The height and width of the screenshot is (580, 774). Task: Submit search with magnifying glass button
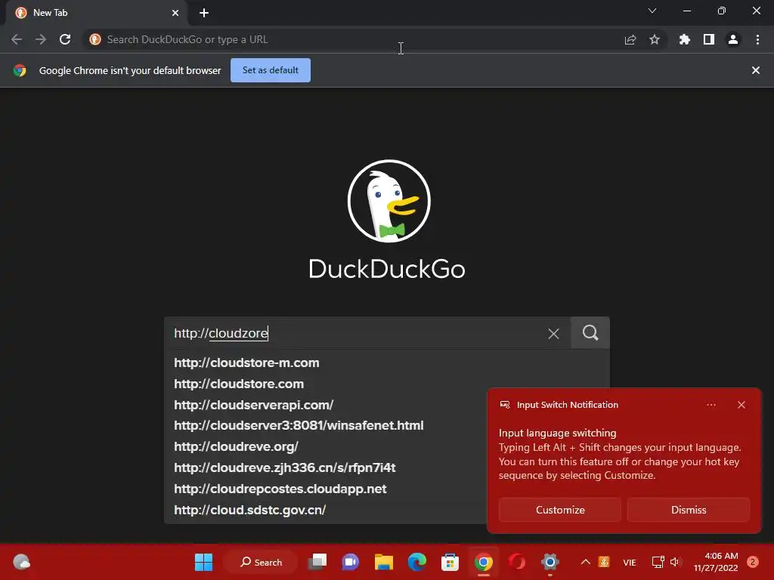click(x=590, y=333)
